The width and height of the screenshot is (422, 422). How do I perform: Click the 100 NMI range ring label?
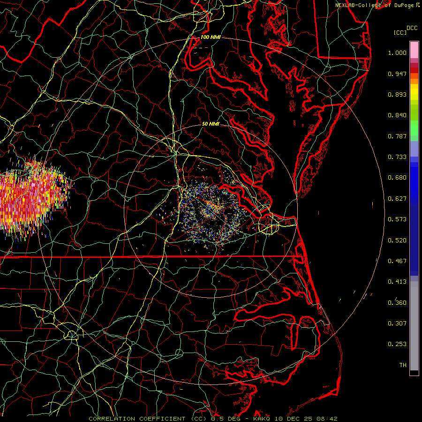[x=211, y=37]
